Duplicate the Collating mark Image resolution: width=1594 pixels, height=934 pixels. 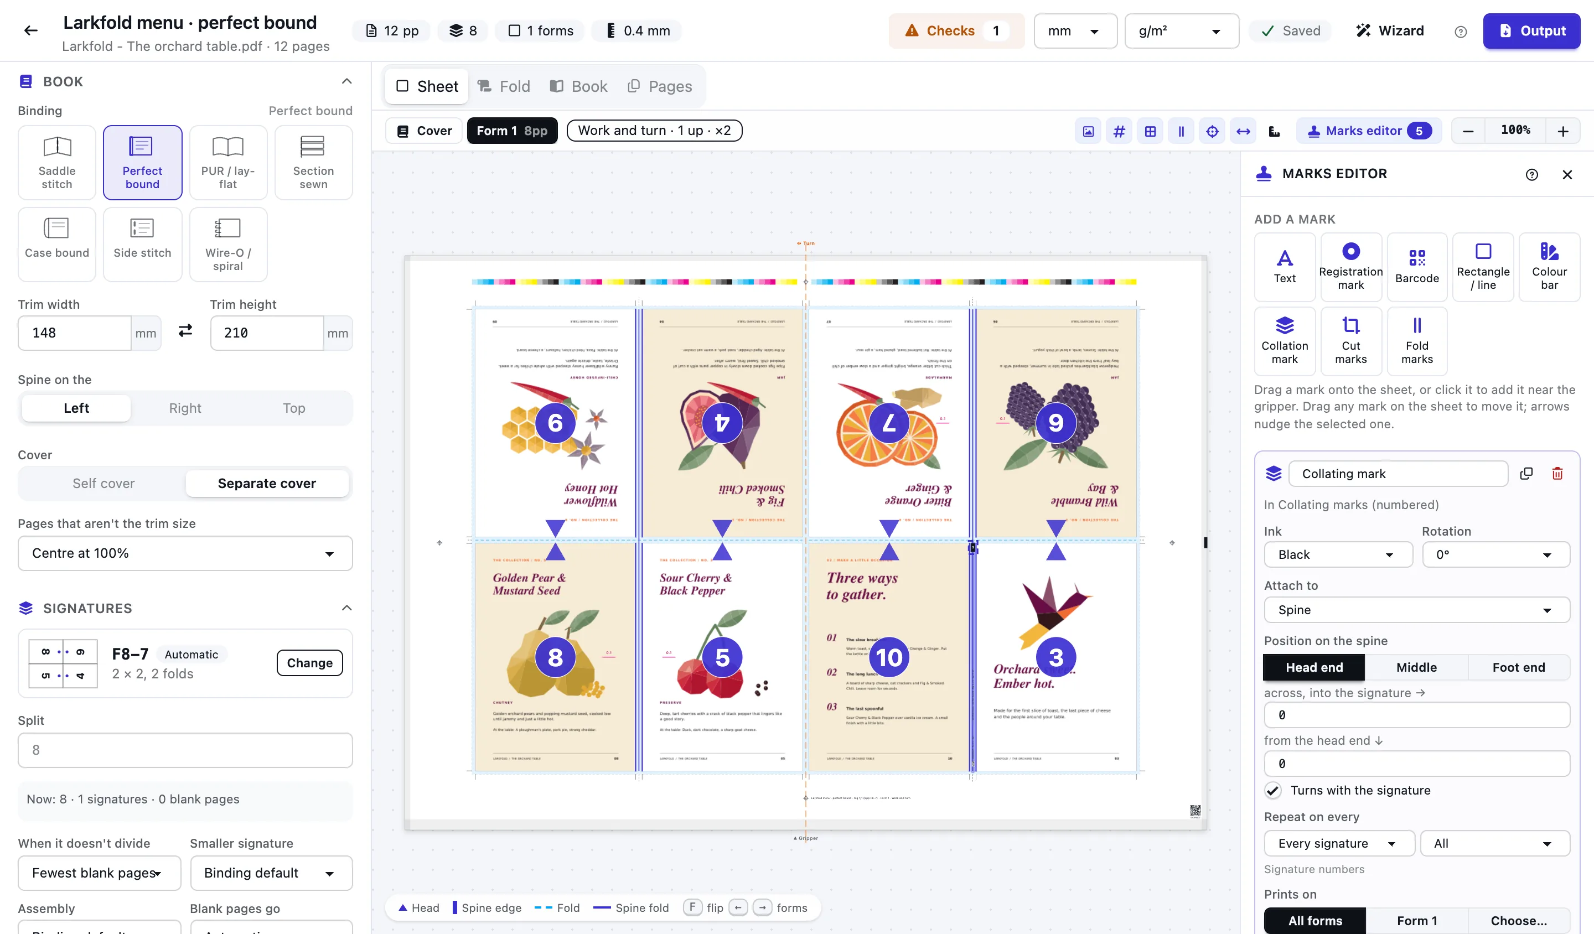pos(1526,474)
